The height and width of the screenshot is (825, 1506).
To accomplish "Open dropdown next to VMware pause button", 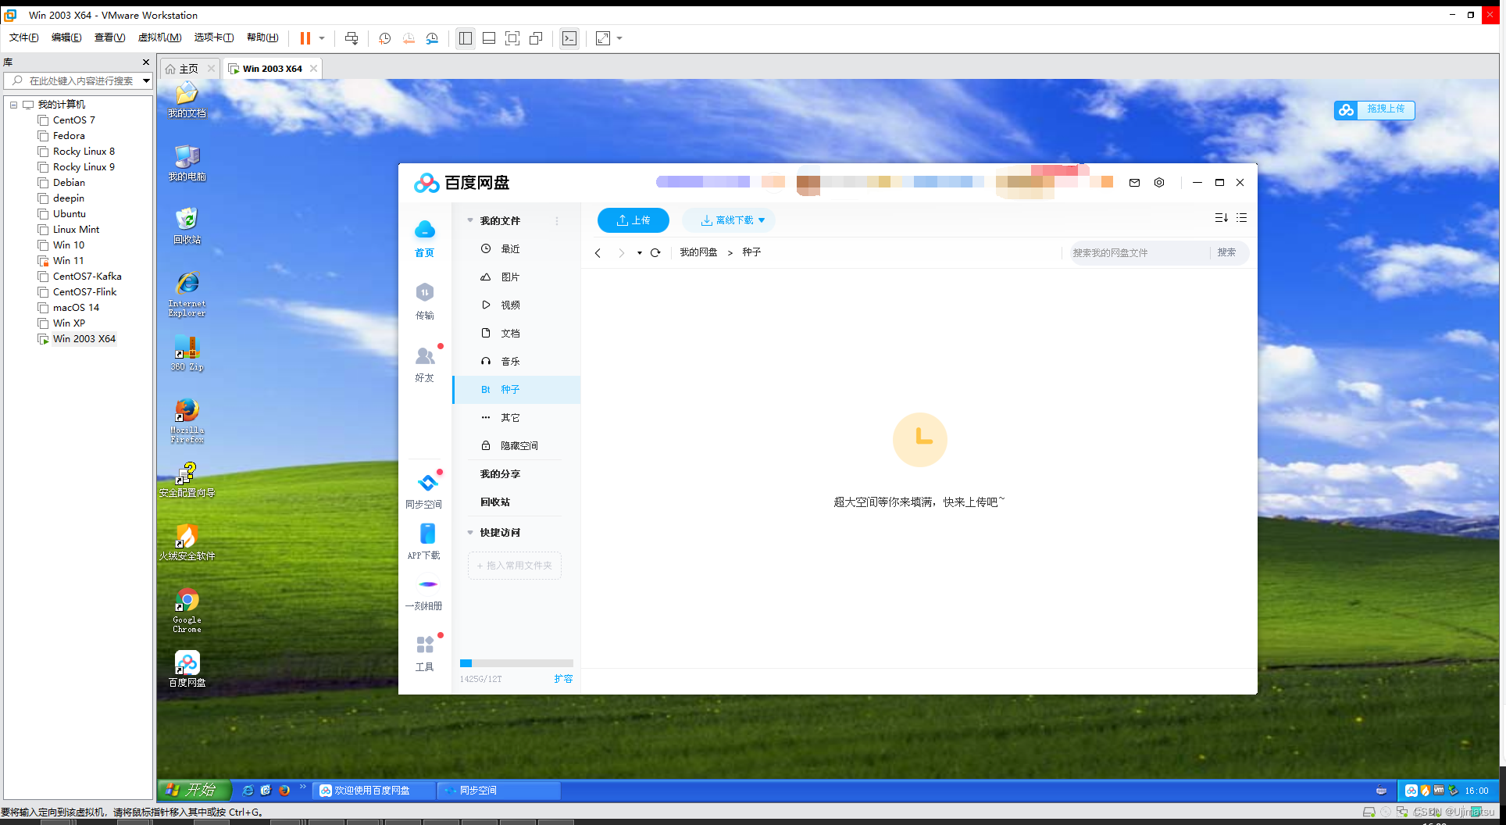I will [322, 38].
